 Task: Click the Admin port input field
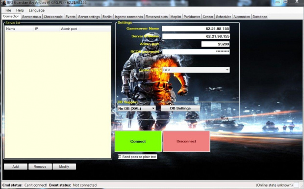(215, 44)
